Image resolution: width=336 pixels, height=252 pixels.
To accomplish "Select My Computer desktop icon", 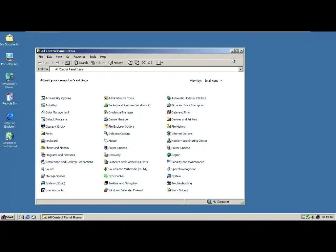I will point(10,59).
